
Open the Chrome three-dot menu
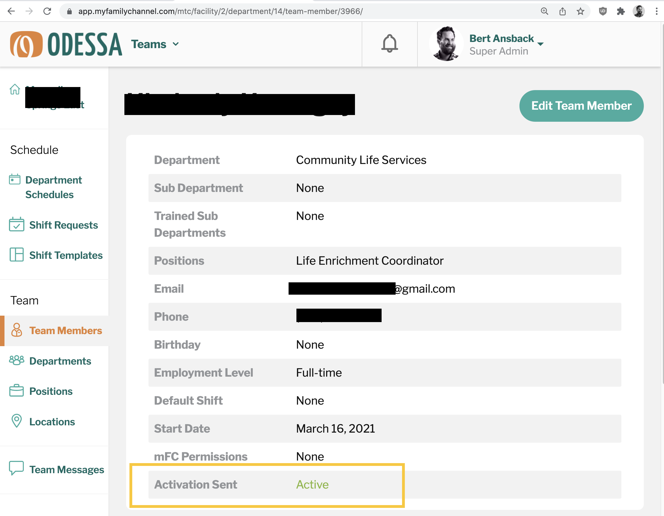657,11
